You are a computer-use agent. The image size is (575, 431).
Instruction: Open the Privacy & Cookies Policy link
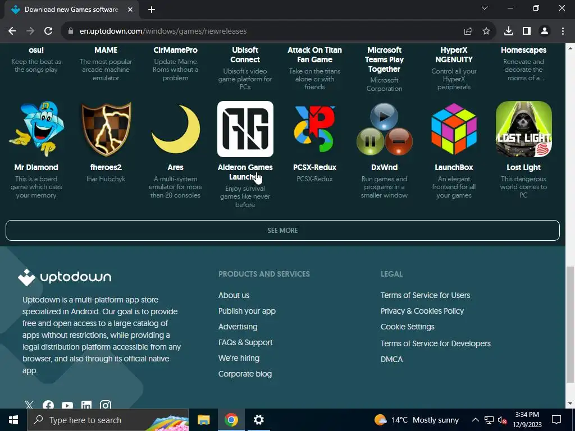[422, 311]
